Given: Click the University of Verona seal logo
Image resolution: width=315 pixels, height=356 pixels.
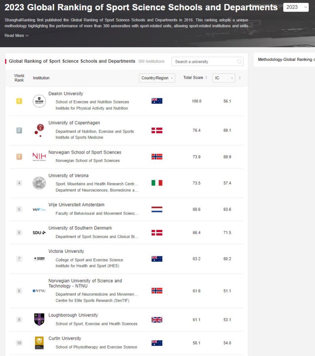Looking at the screenshot, I should pos(39,183).
